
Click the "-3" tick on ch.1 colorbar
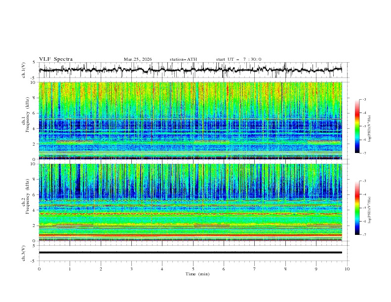(x=364, y=99)
